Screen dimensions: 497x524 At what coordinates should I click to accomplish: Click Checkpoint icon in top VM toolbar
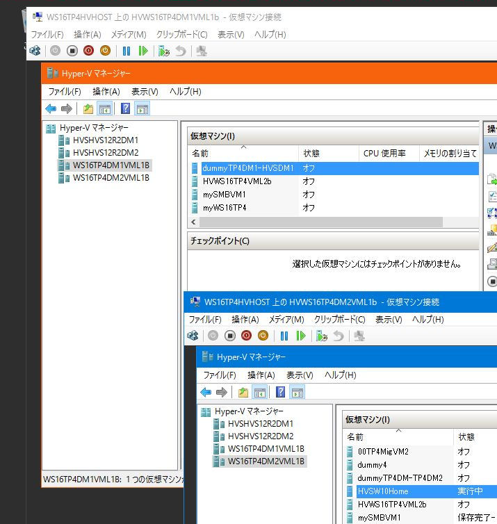(164, 51)
